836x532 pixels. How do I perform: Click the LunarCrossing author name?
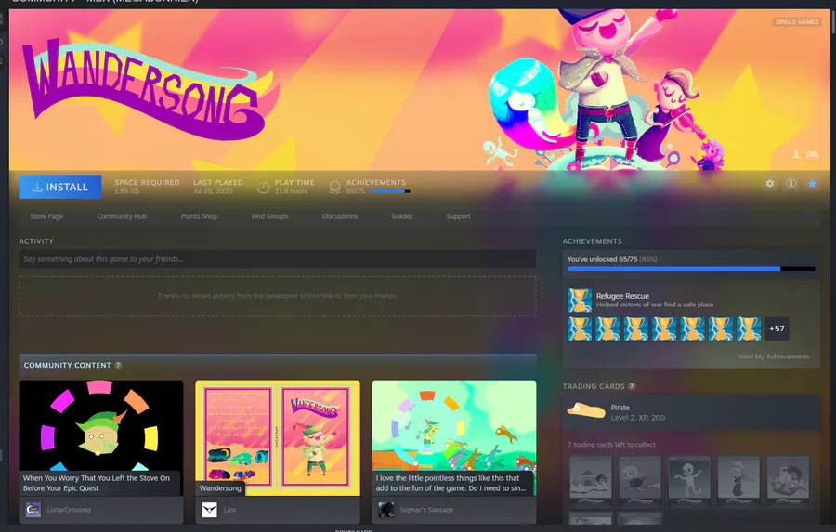(69, 510)
